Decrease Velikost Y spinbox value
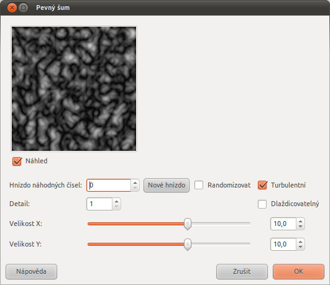 (300, 247)
